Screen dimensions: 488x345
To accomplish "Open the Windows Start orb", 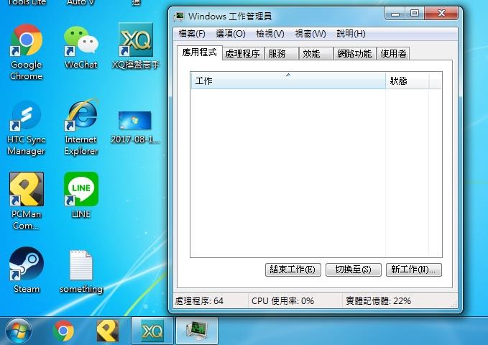I will tap(19, 331).
